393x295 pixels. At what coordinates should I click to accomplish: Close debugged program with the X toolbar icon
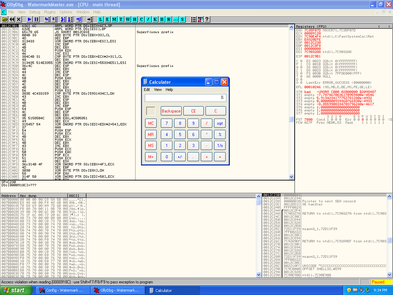click(18, 19)
